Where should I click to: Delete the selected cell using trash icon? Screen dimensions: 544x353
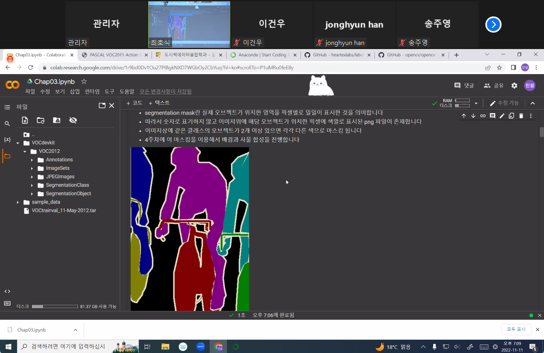click(521, 116)
